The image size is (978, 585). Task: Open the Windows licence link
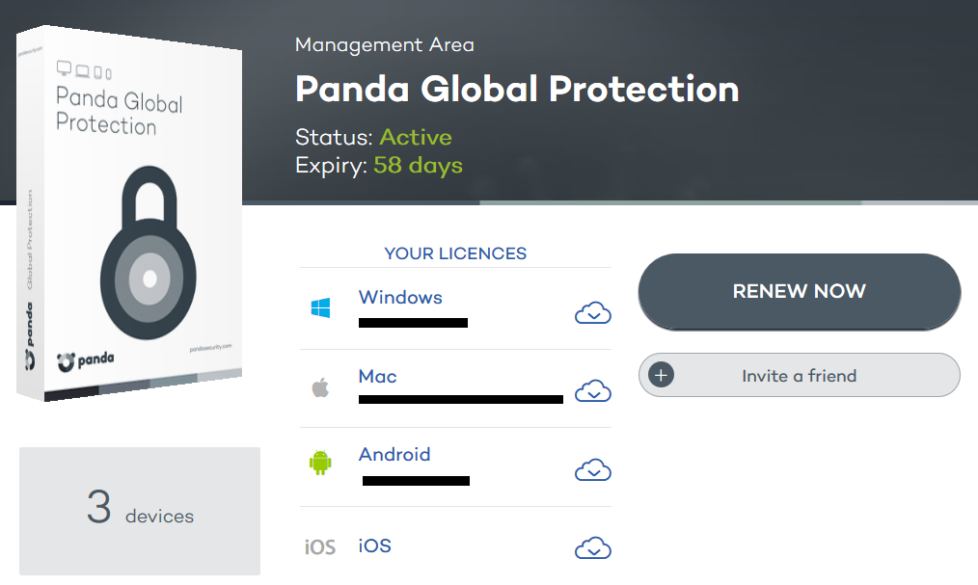click(x=400, y=297)
